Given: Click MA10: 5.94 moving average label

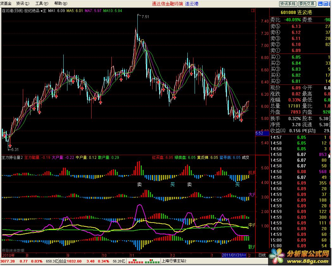Looking at the screenshot, I should 112,10.
